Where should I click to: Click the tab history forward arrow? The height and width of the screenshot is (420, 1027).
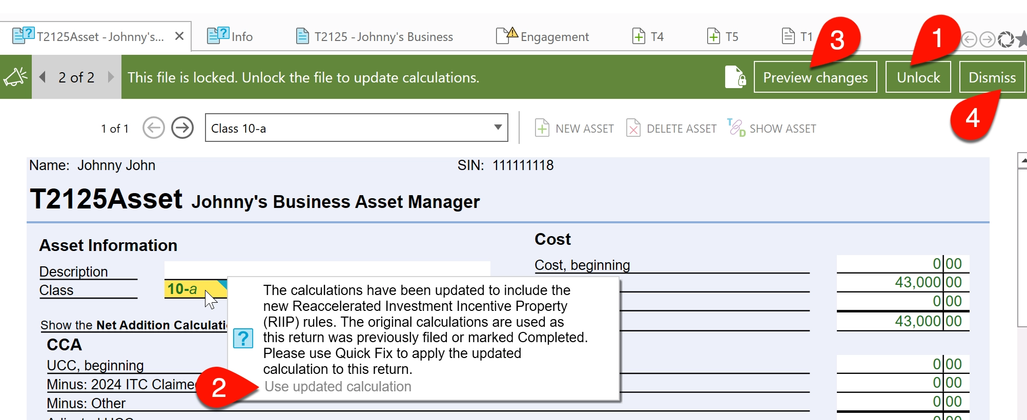point(987,39)
